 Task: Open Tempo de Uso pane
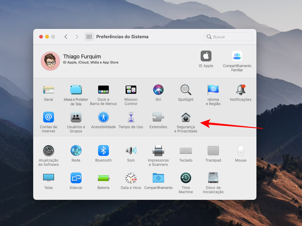131,117
